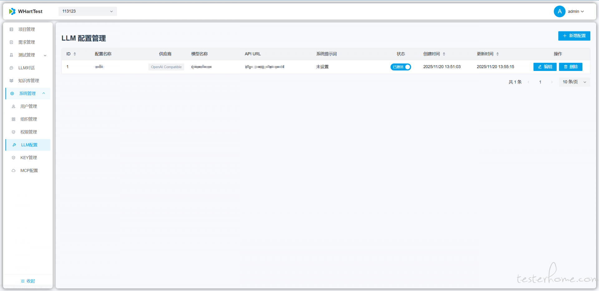Delete the configuration with 删除 button
This screenshot has width=599, height=291.
[570, 67]
